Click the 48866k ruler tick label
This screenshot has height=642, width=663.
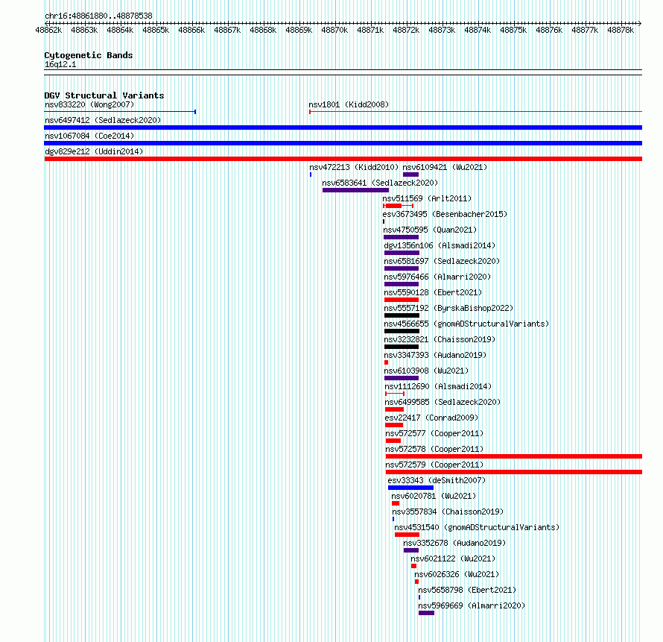(191, 30)
